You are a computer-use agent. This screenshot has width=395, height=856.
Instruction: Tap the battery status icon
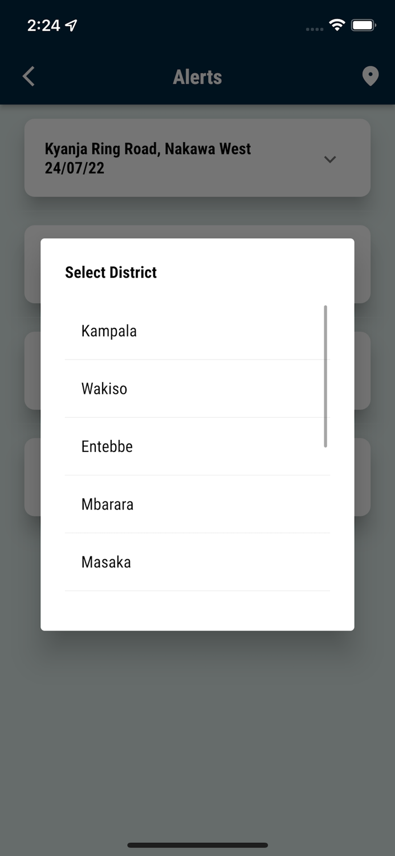363,25
